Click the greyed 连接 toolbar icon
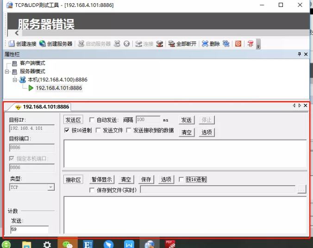The height and width of the screenshot is (248, 313). pos(138,43)
